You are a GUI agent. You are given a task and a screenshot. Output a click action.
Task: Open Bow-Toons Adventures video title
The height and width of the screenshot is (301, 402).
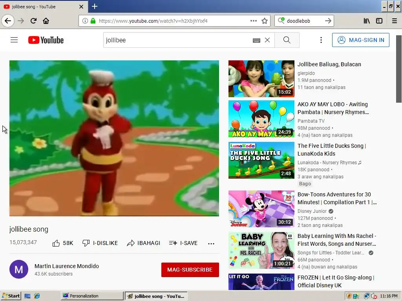click(x=337, y=198)
